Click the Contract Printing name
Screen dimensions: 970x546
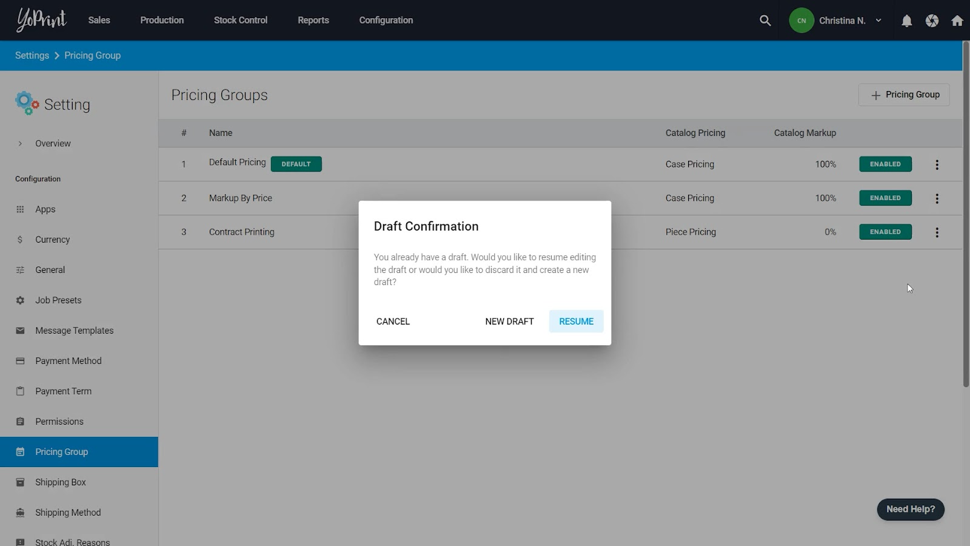pos(241,232)
